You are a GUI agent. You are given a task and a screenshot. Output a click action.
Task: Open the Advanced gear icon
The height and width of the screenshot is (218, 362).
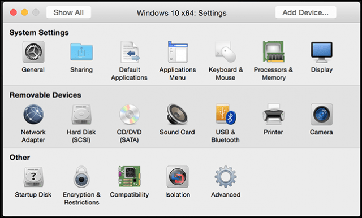[226, 177]
